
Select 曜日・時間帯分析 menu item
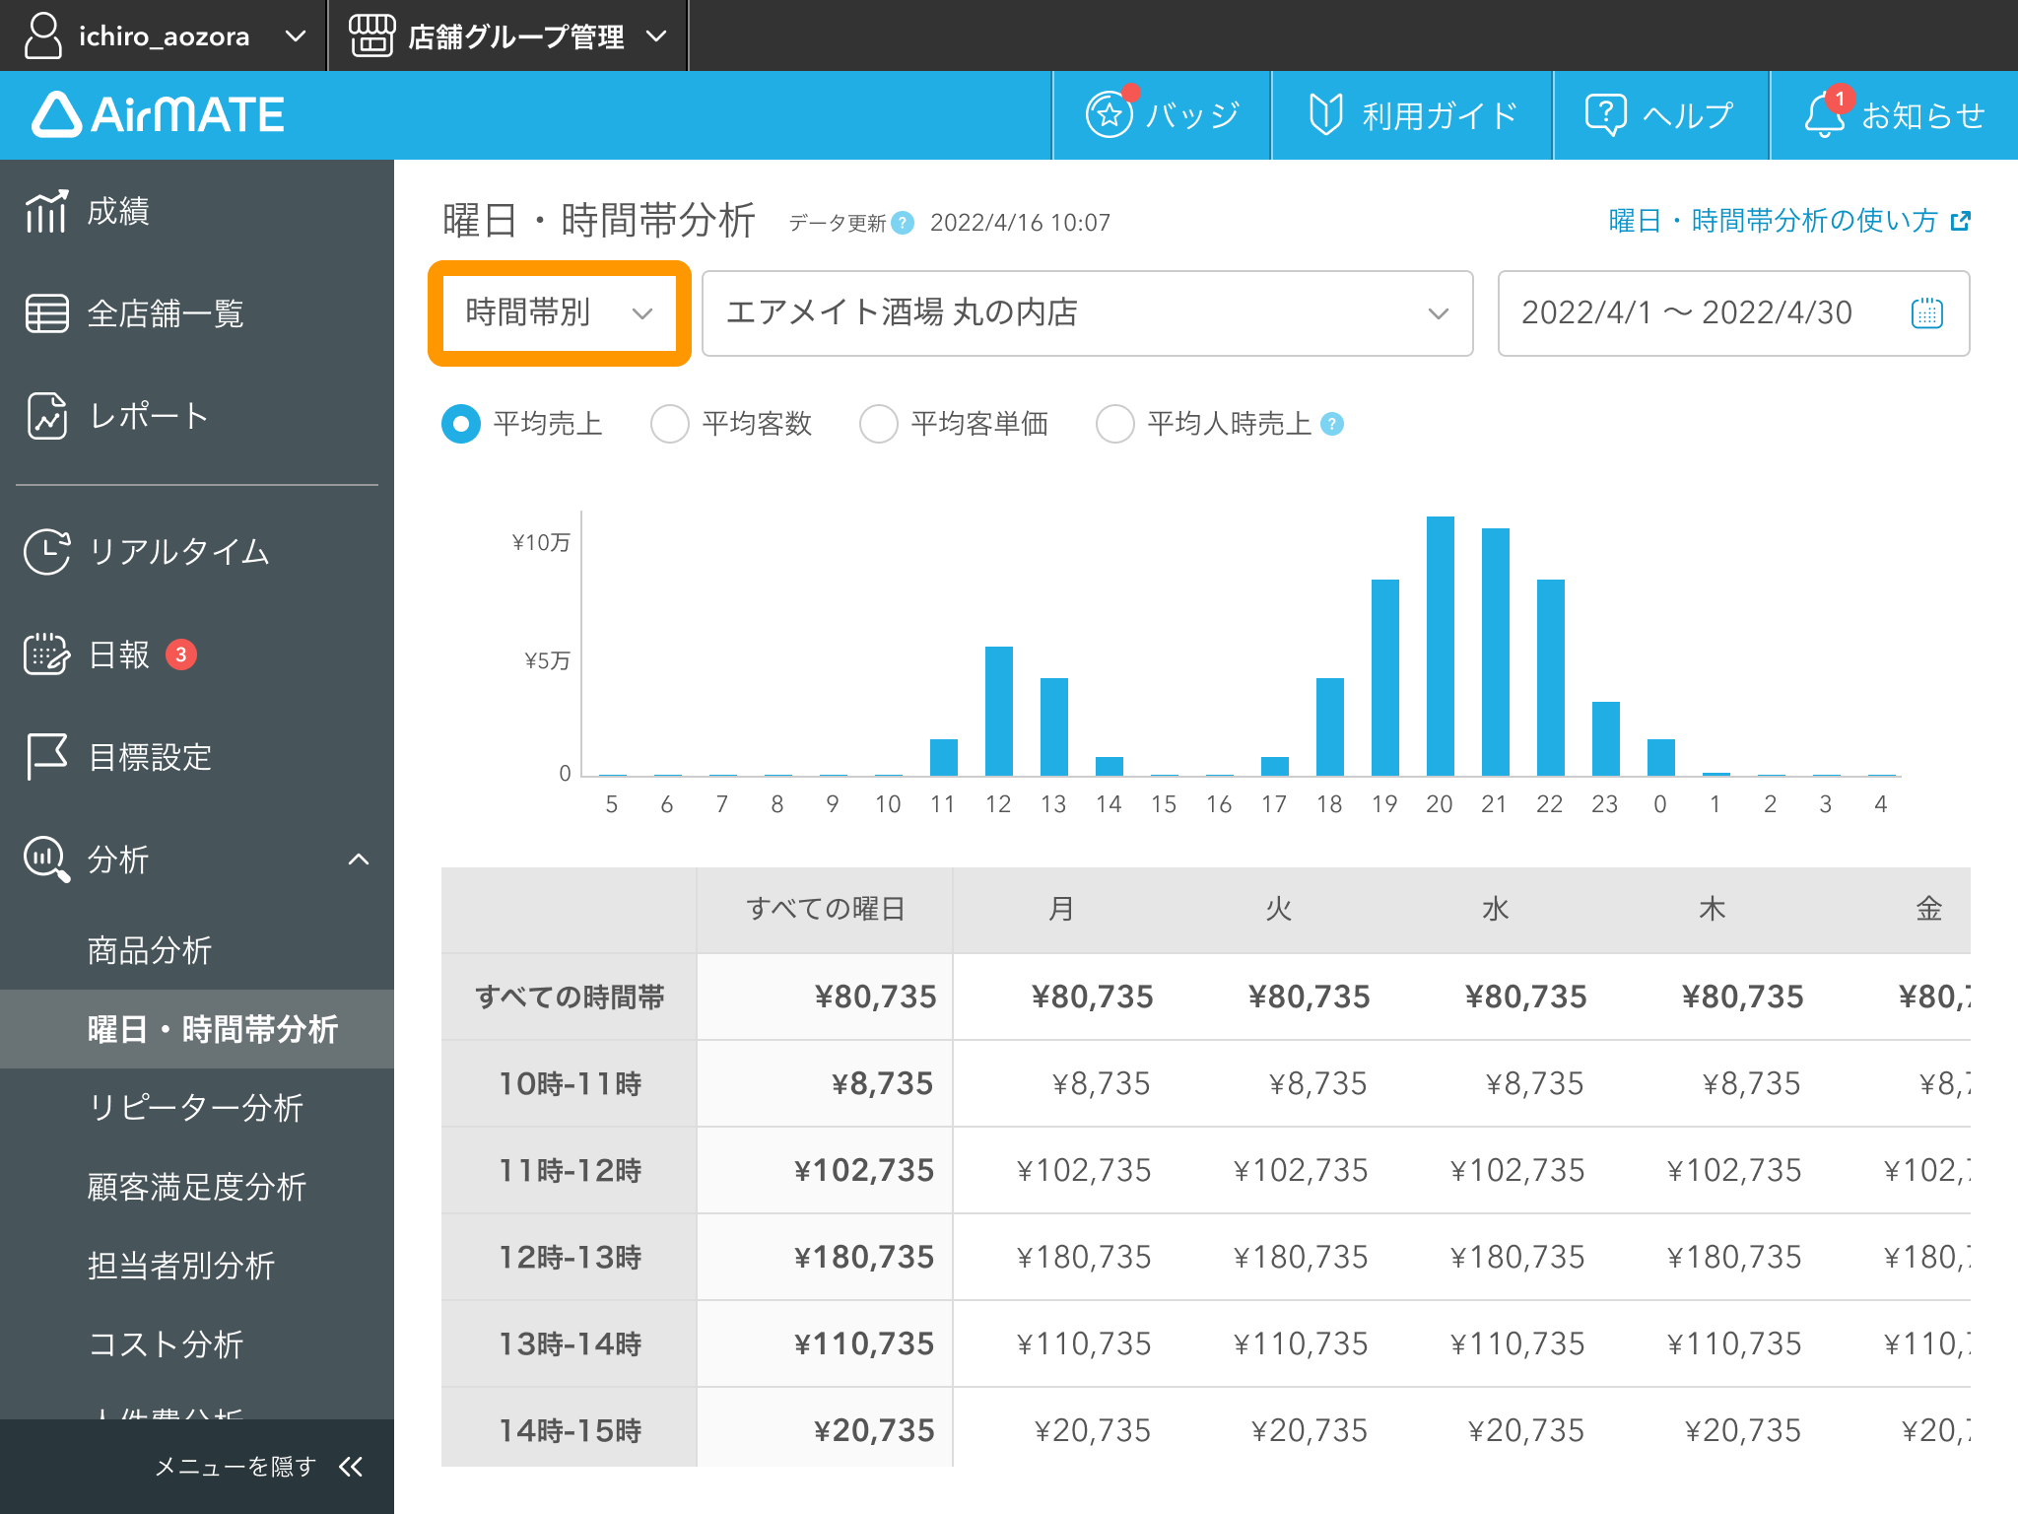tap(197, 1029)
